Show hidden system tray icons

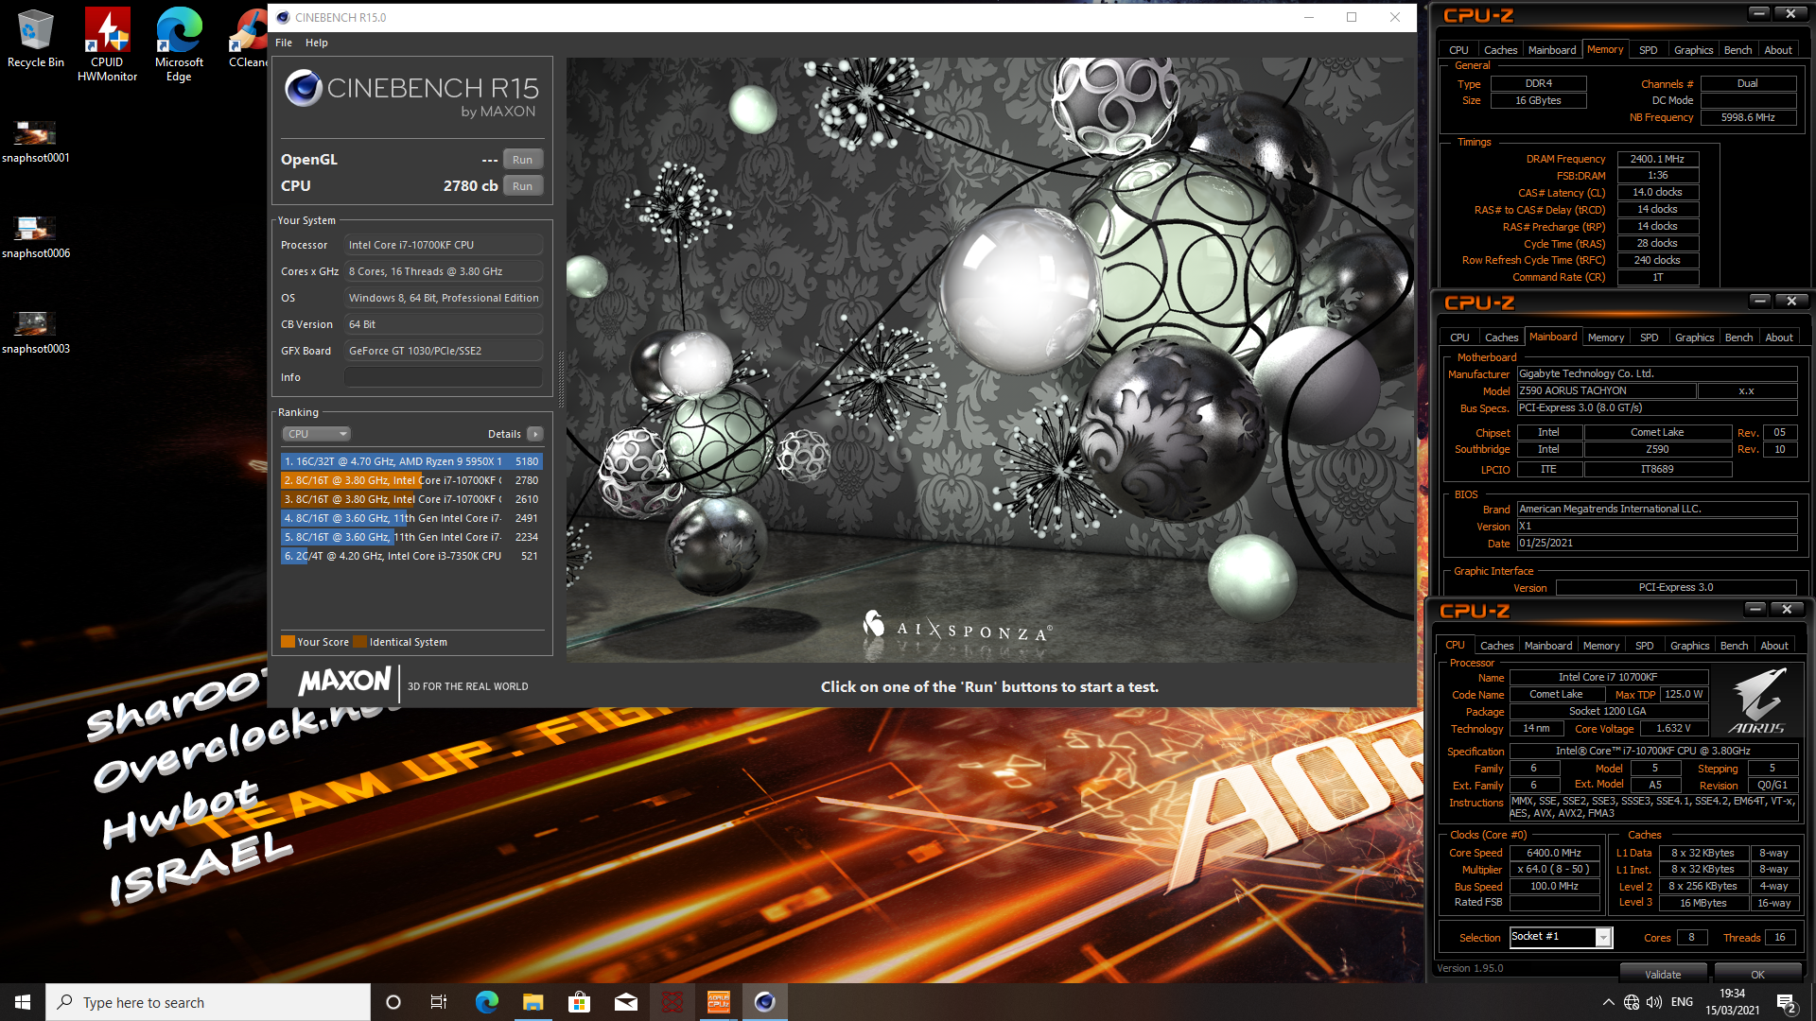[x=1608, y=1002]
